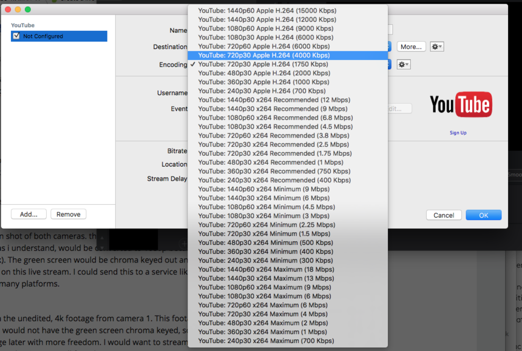Choose 240p30 x264 Maximum (700 Kbps)
This screenshot has height=351, width=522.
(x=288, y=341)
